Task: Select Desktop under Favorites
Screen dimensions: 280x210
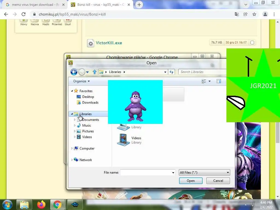Action: coord(88,97)
